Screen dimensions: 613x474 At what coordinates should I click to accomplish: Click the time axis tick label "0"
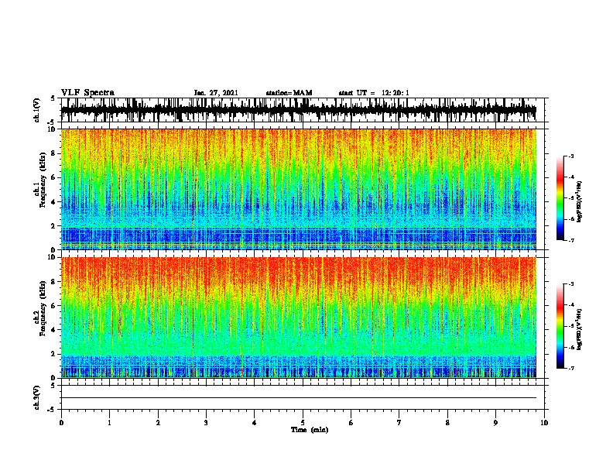(x=61, y=423)
